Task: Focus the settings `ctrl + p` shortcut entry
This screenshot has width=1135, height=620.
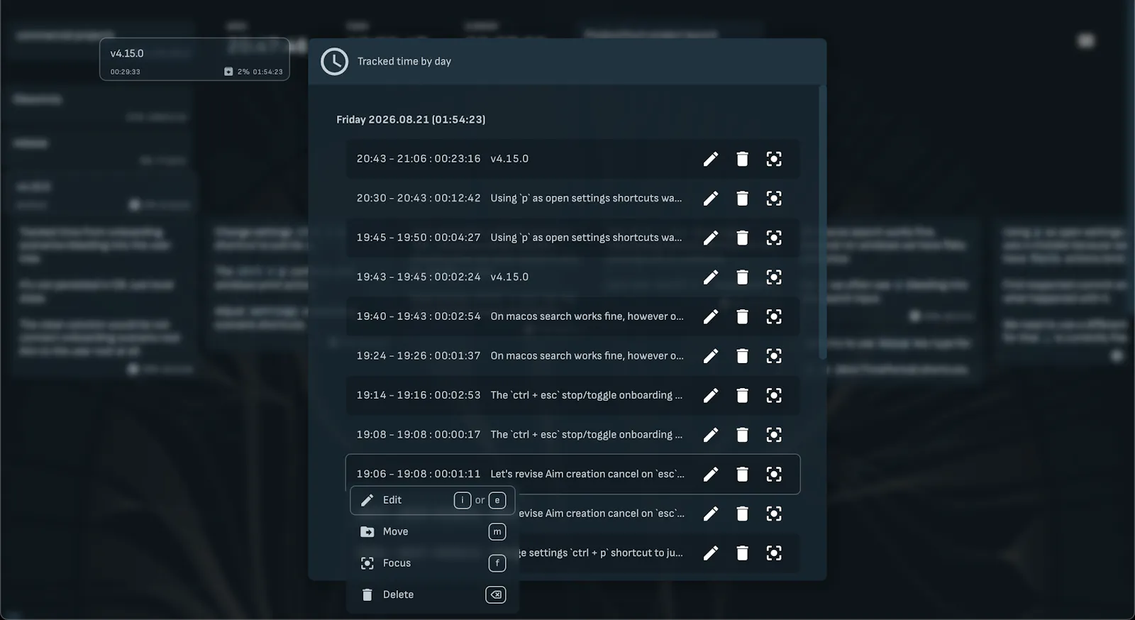Action: click(774, 553)
